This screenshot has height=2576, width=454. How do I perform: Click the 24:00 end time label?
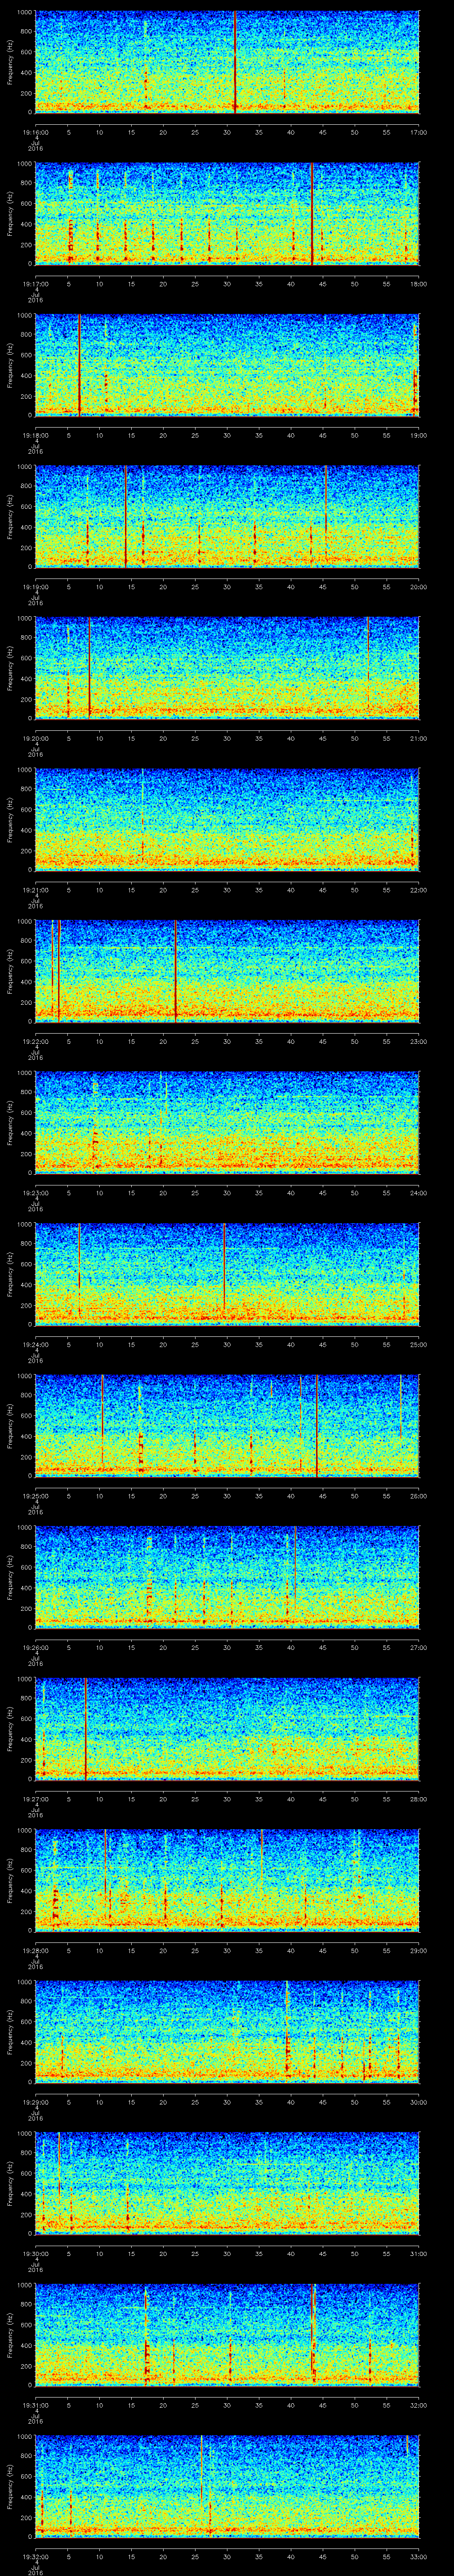(x=418, y=1193)
